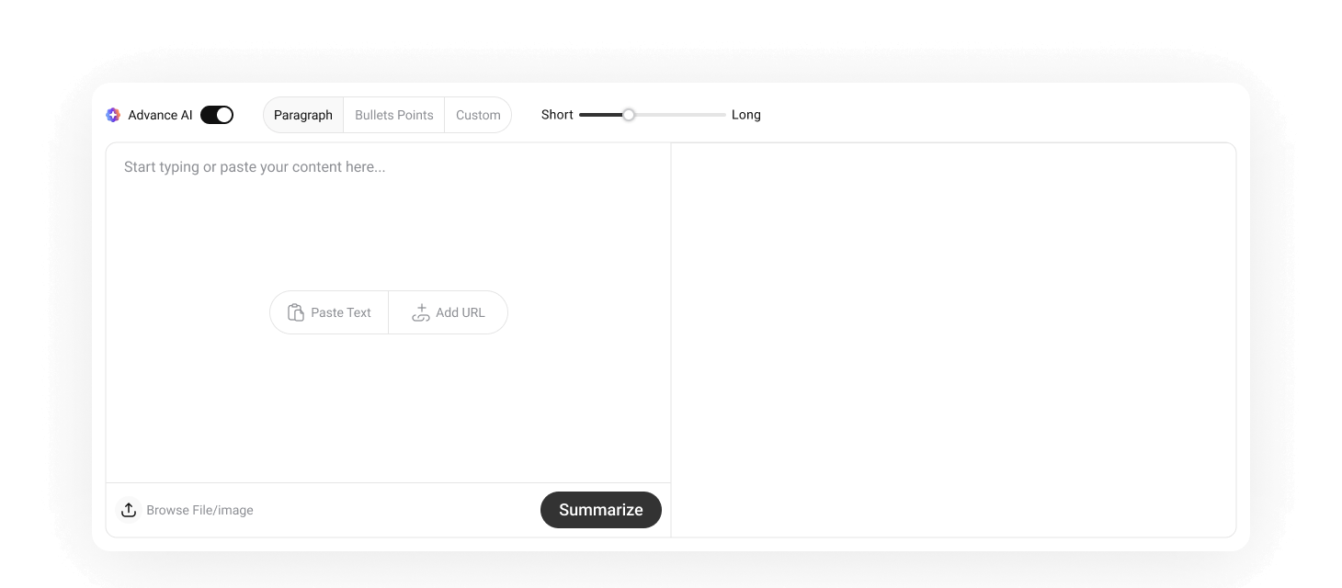The image size is (1342, 588).
Task: Toggle the Advance AI switch off
Action: point(217,115)
